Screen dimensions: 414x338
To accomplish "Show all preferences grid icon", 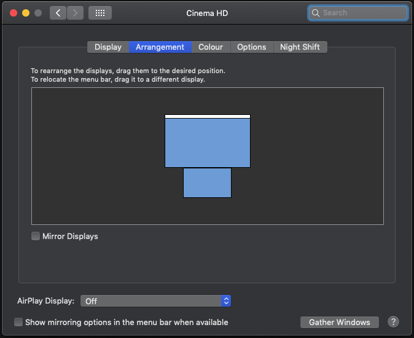I will click(x=100, y=13).
